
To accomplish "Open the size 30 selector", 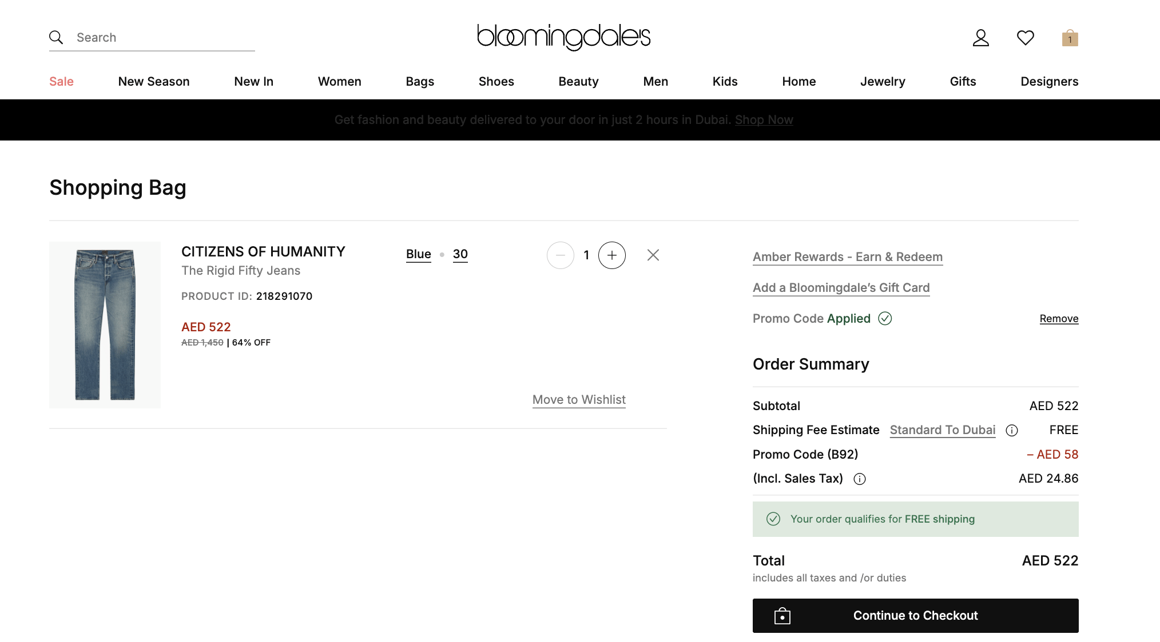I will pos(460,254).
